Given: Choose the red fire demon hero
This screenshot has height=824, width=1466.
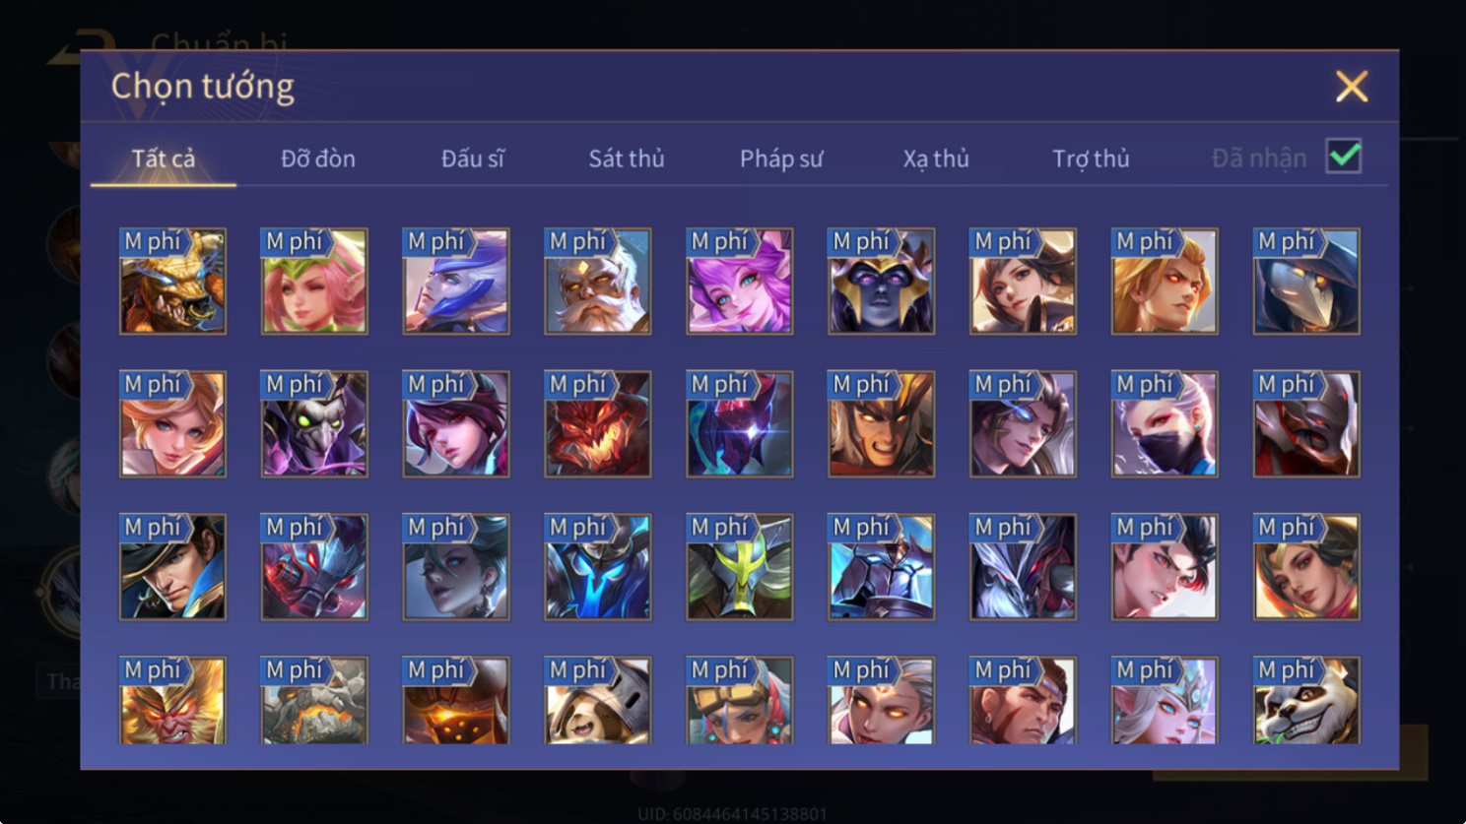Looking at the screenshot, I should [x=598, y=424].
